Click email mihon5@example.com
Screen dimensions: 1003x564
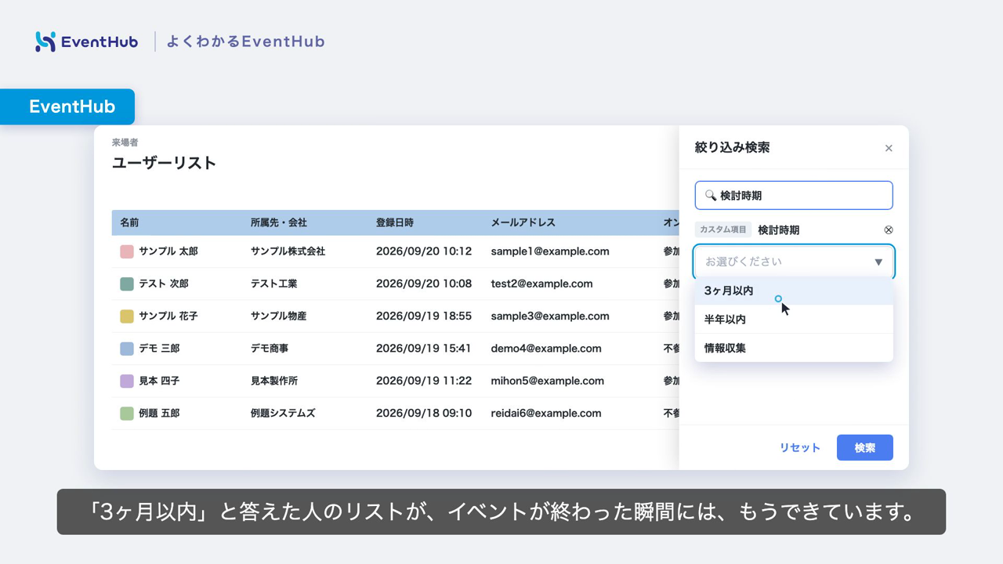click(x=548, y=381)
